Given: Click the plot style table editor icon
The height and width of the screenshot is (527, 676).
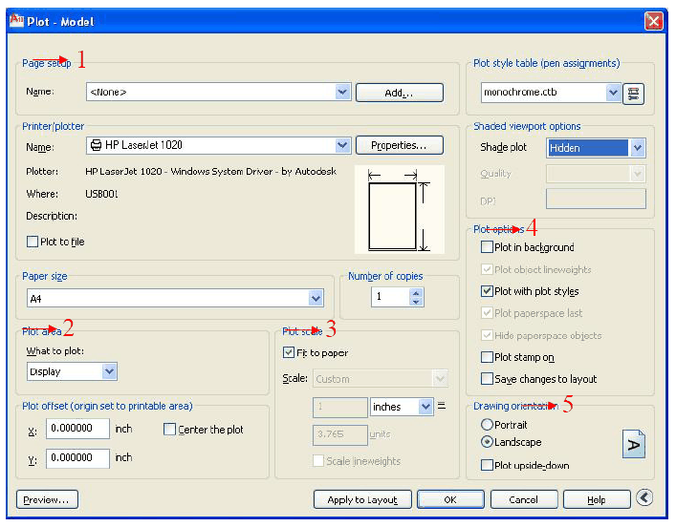Looking at the screenshot, I should point(633,93).
